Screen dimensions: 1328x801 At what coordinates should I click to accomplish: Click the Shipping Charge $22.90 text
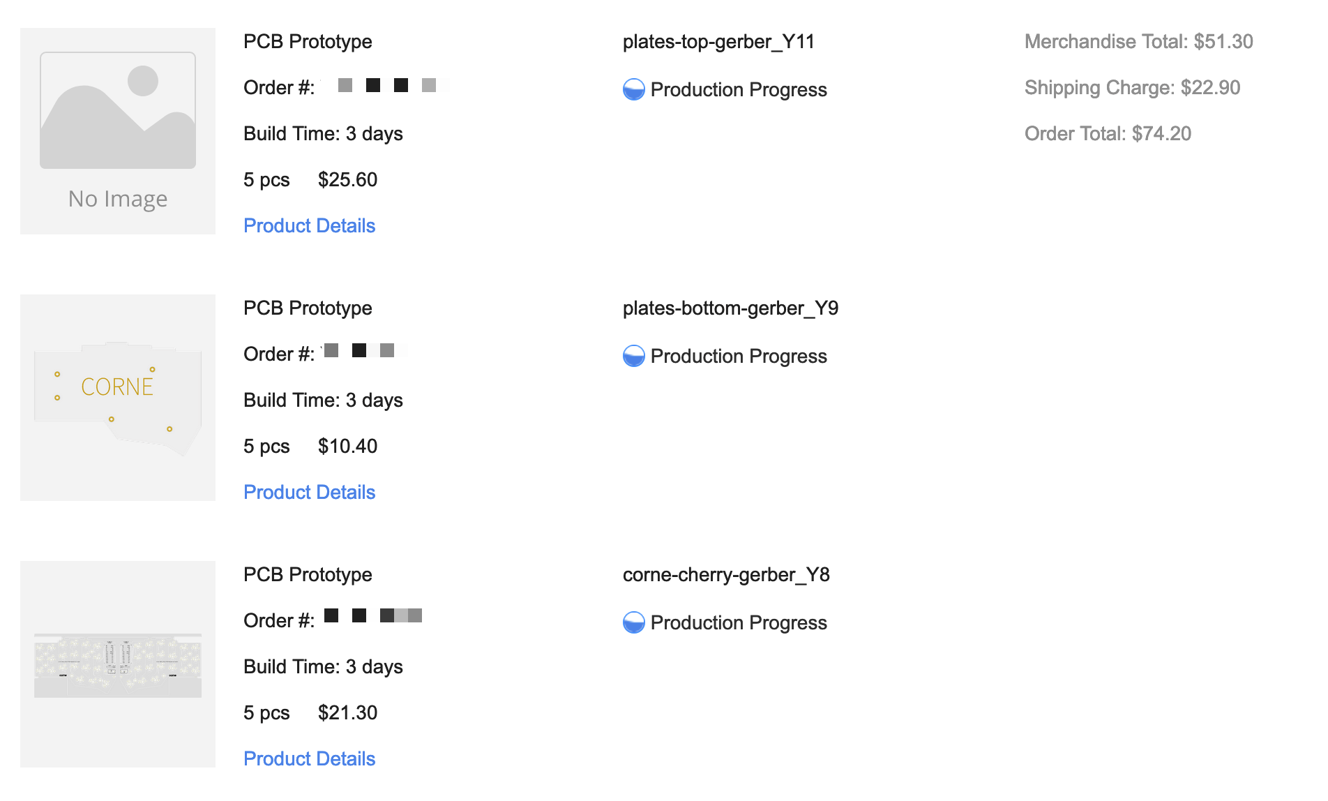click(1132, 88)
